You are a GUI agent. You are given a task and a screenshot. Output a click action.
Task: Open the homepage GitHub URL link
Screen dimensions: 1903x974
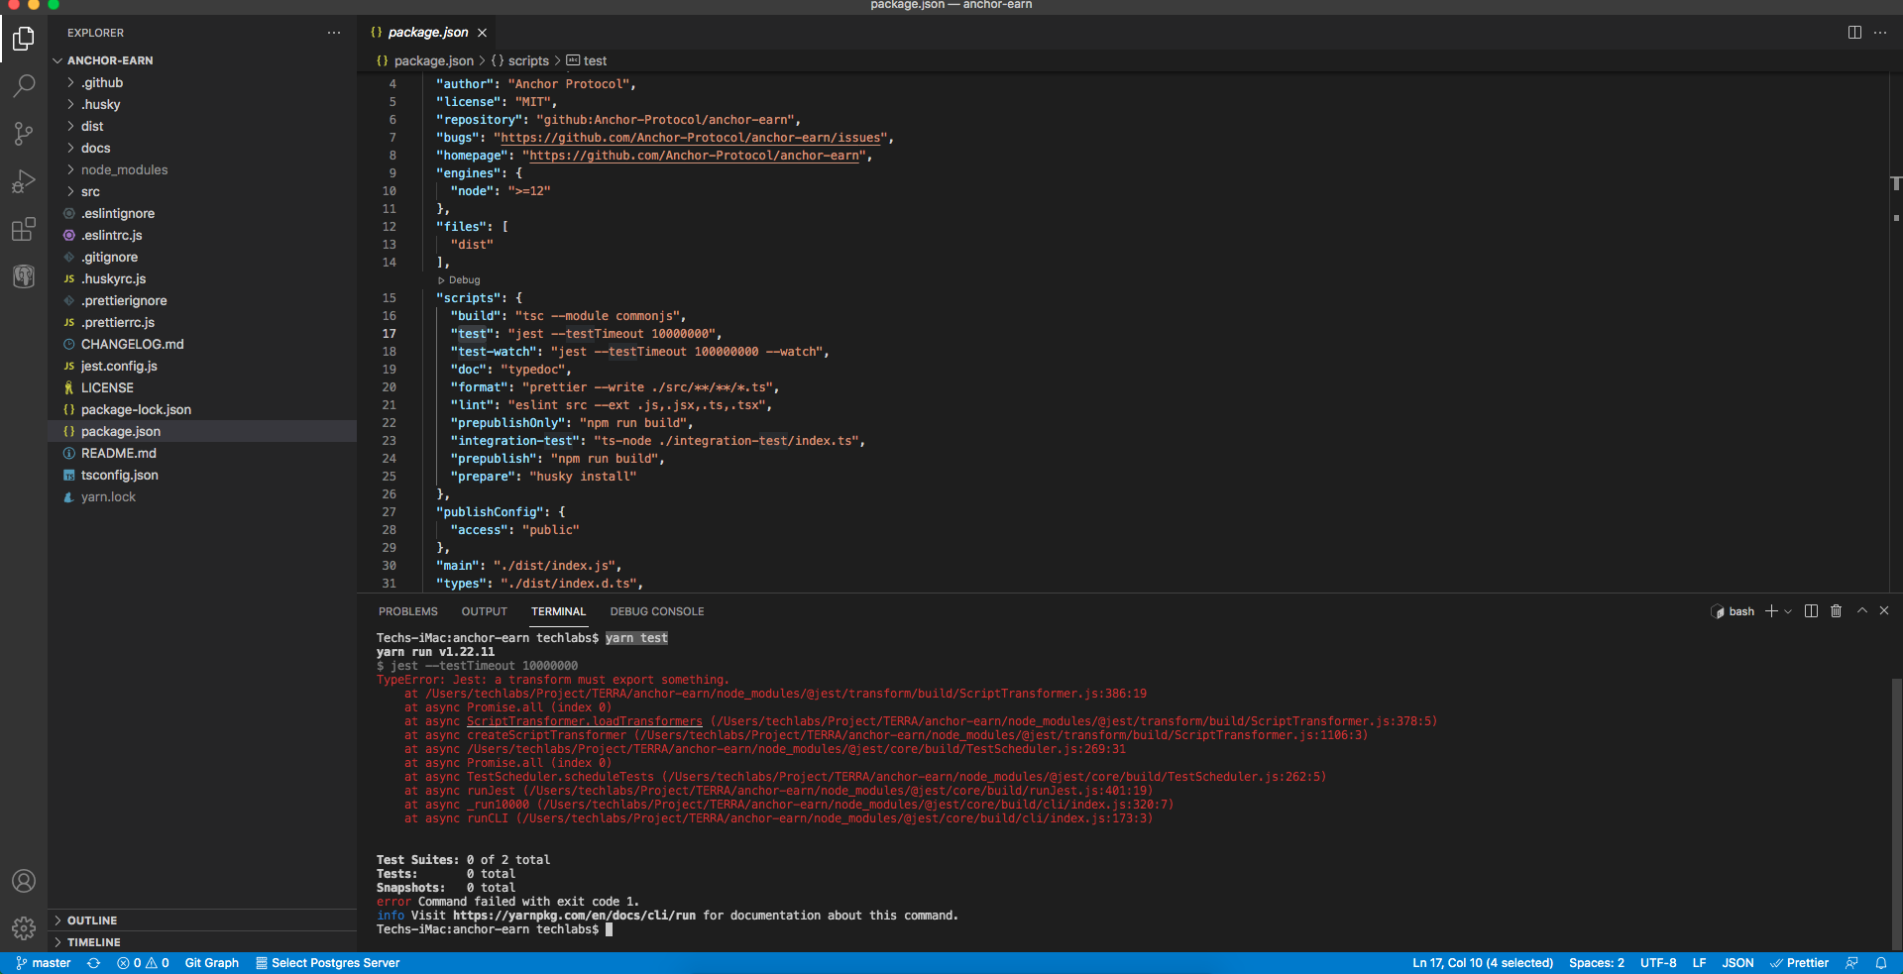pos(694,156)
